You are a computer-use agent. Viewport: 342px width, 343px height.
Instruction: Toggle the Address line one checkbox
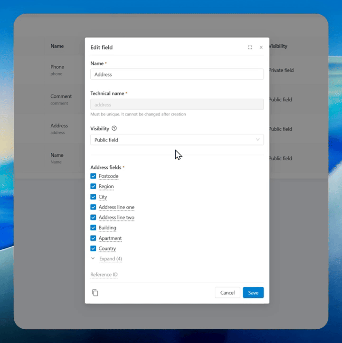pyautogui.click(x=93, y=207)
